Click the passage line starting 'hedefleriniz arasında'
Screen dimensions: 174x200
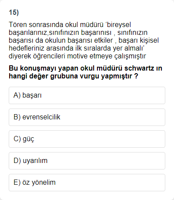(x=76, y=48)
